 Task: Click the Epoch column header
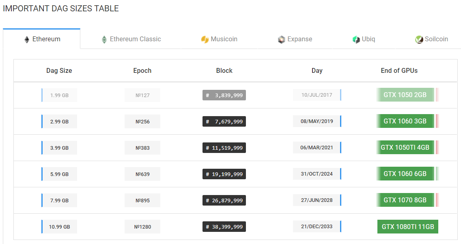pyautogui.click(x=142, y=71)
